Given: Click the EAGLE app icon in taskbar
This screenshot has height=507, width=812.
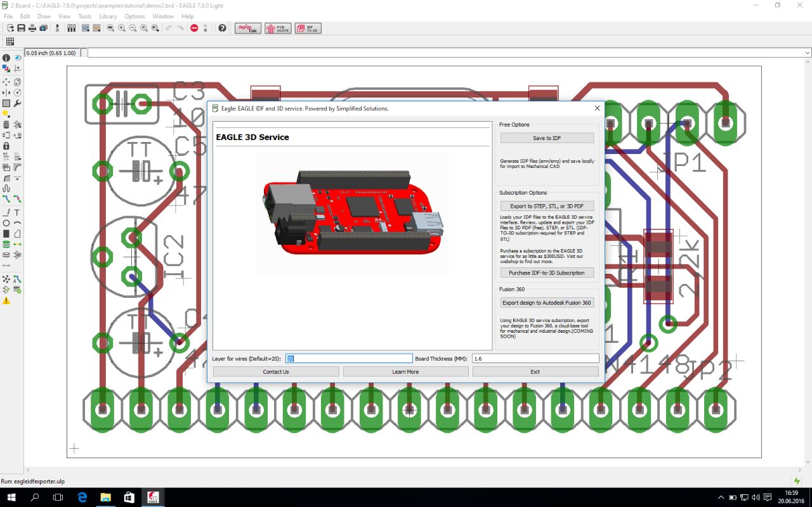Looking at the screenshot, I should coord(153,497).
